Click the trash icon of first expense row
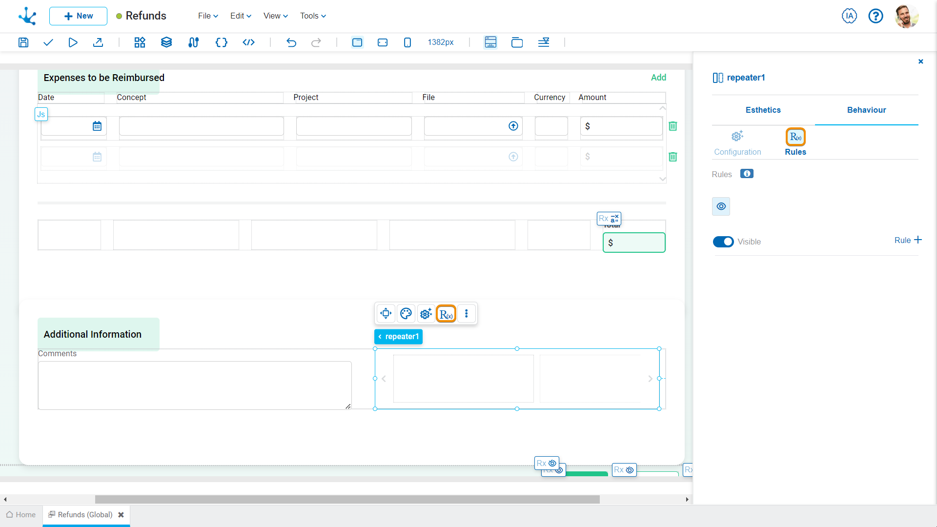The width and height of the screenshot is (937, 527). [x=673, y=126]
